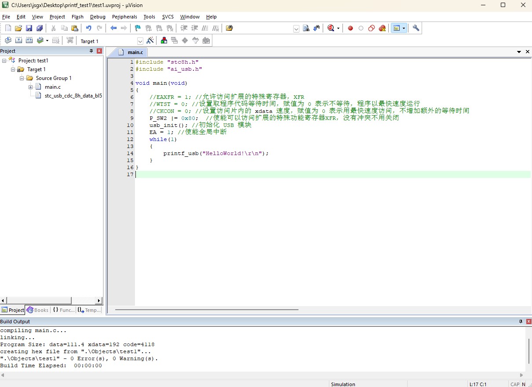The image size is (532, 387).
Task: Close the main.c editor with the X button
Action: (x=528, y=52)
